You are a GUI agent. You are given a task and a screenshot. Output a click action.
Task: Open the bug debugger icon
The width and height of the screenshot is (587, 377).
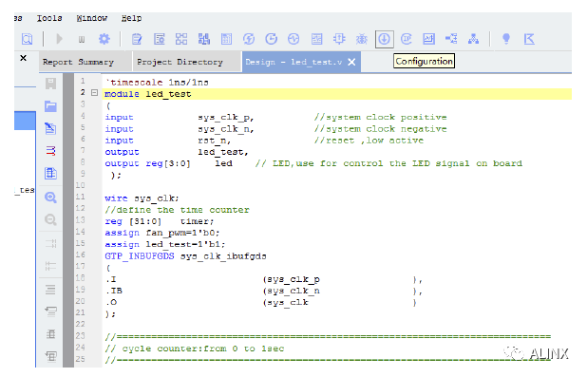pos(362,39)
